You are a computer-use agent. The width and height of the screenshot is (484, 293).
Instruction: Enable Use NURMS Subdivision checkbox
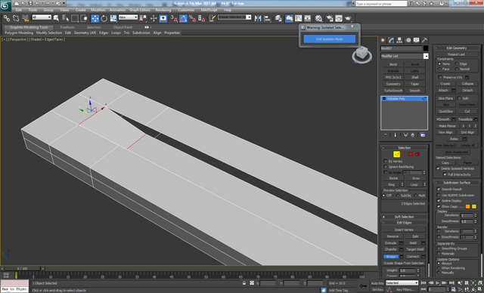(439, 195)
